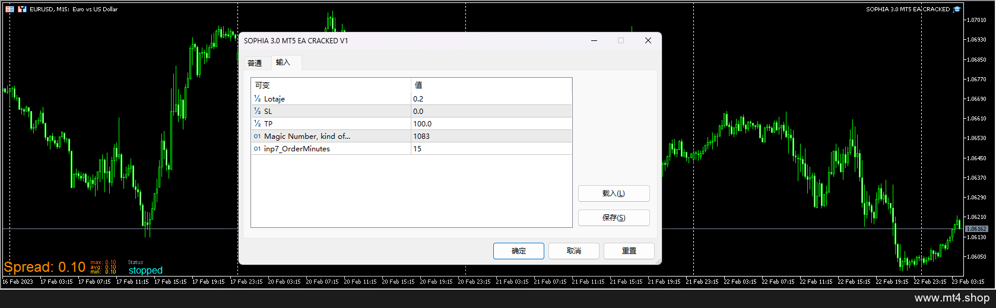The height and width of the screenshot is (308, 996).
Task: Click the 1.06050 price axis label
Action: click(x=976, y=256)
